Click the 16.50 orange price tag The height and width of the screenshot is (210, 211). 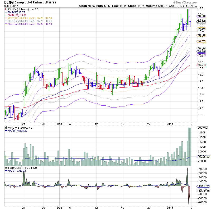point(201,29)
